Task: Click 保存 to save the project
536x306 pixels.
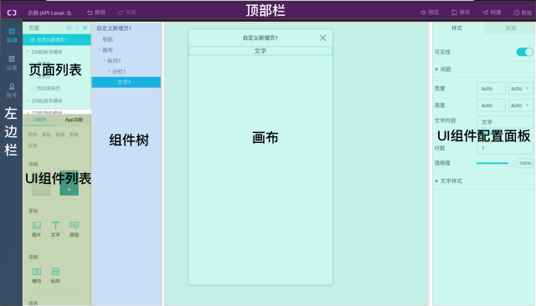Action: pos(461,13)
